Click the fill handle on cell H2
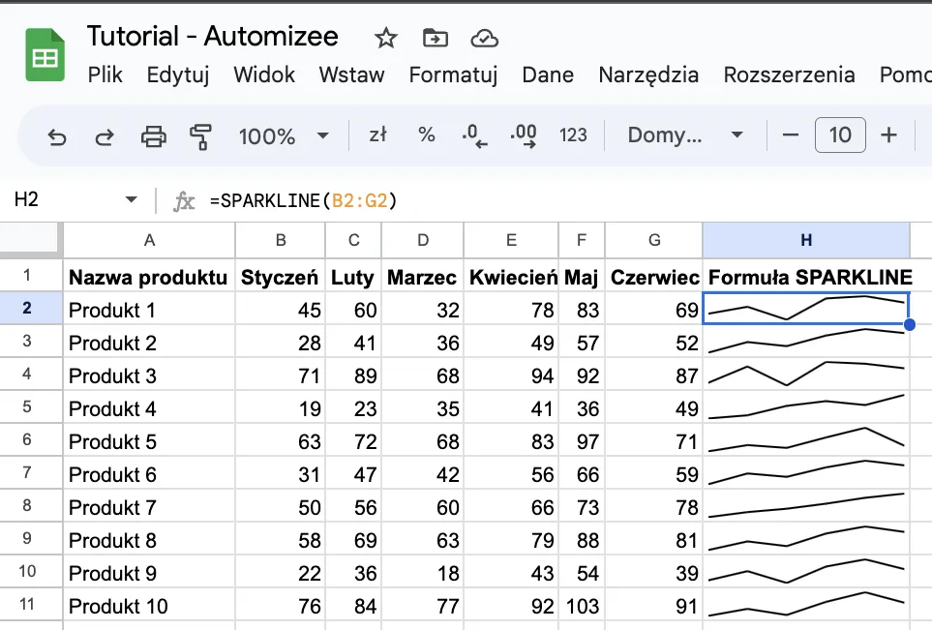This screenshot has width=932, height=630. tap(910, 324)
